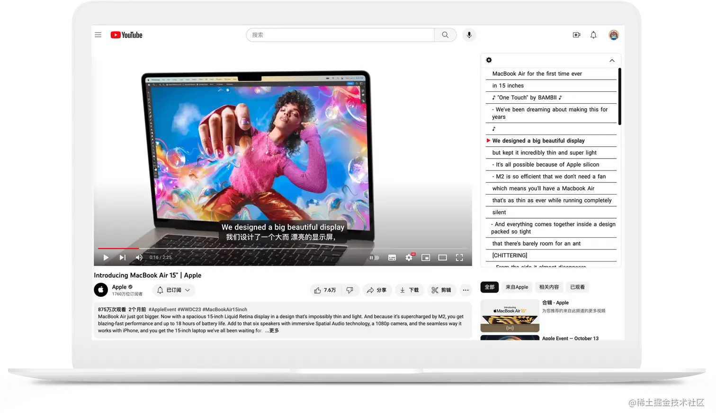Enter full screen mode

tap(459, 258)
